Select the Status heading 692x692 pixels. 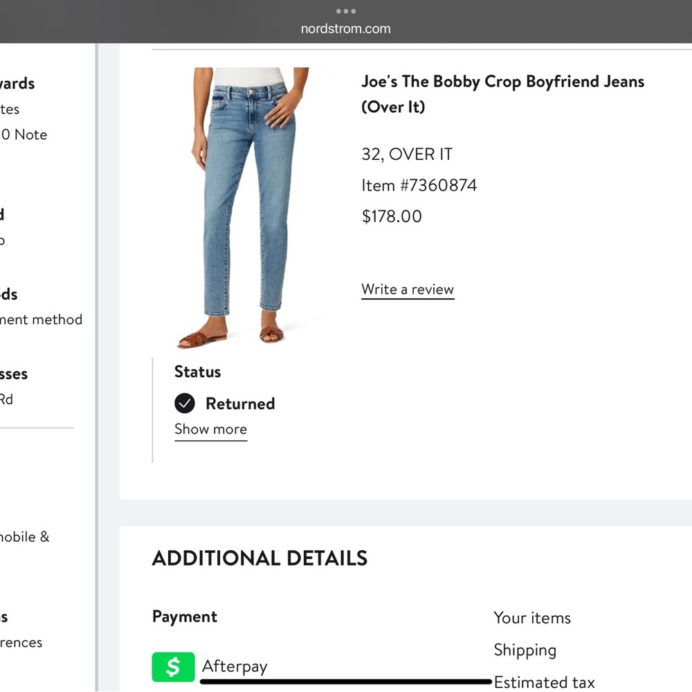197,372
